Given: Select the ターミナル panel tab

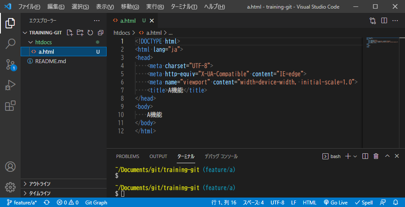Looking at the screenshot, I should [x=186, y=156].
